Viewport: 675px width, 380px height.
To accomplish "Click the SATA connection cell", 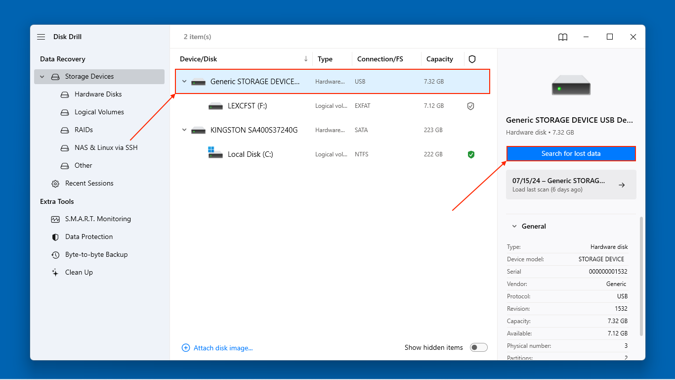I will 362,130.
